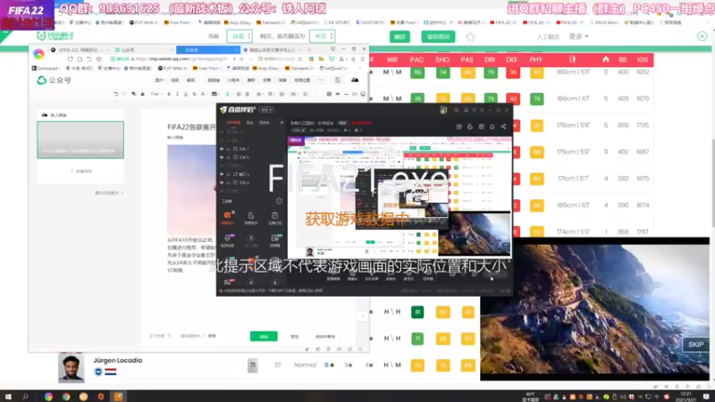Image resolution: width=715 pixels, height=402 pixels.
Task: Click the task checklist icon in the streaming toolbox
Action: [275, 217]
